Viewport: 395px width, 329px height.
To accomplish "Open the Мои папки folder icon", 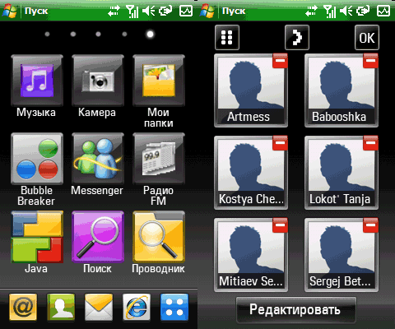I will click(x=159, y=81).
